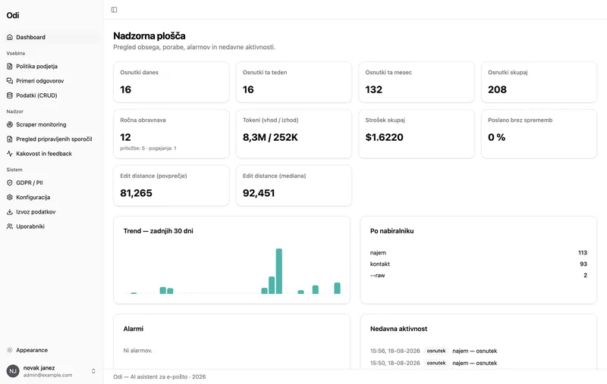This screenshot has height=384, width=607.
Task: Open Scraper monitoring page
Action: [52, 124]
